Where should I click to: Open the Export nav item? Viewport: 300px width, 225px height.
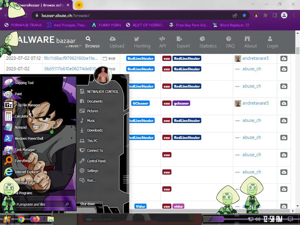tap(183, 42)
